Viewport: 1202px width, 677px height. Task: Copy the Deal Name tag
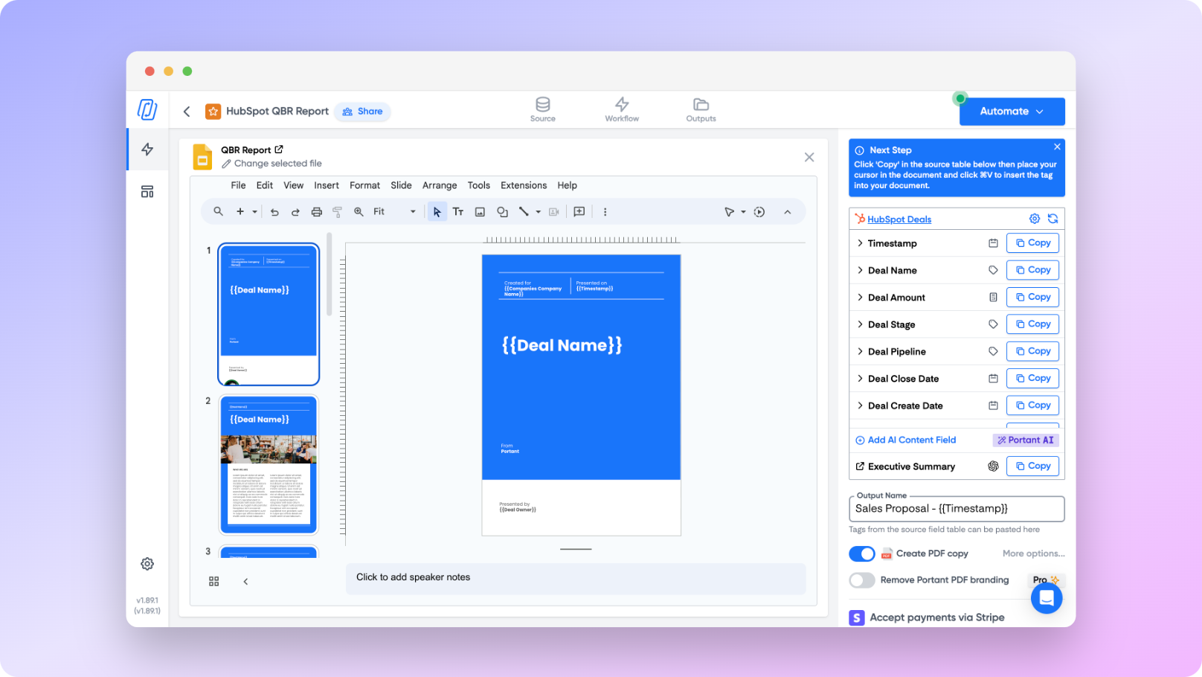tap(1032, 270)
